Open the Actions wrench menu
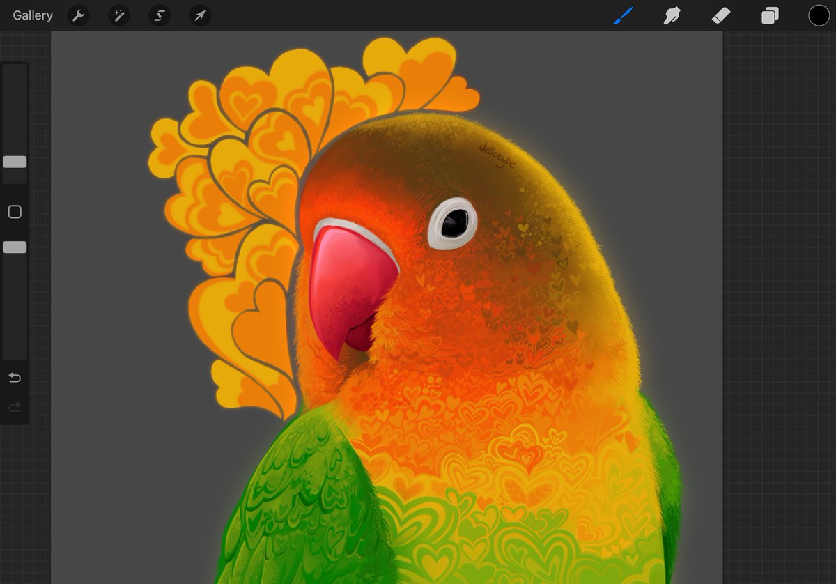This screenshot has height=584, width=836. pyautogui.click(x=78, y=15)
